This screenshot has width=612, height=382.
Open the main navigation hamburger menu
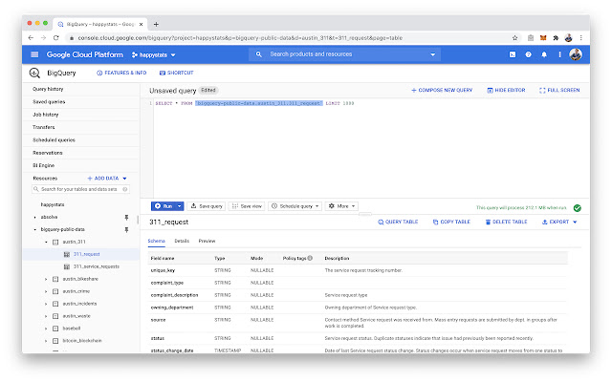(34, 54)
